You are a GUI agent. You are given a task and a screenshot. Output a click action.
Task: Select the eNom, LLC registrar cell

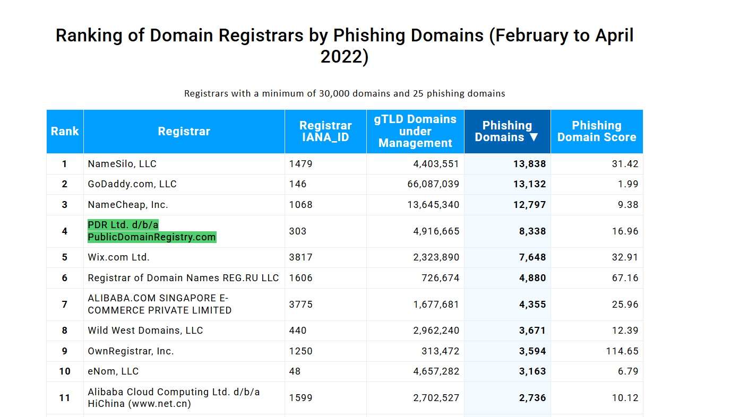(113, 371)
